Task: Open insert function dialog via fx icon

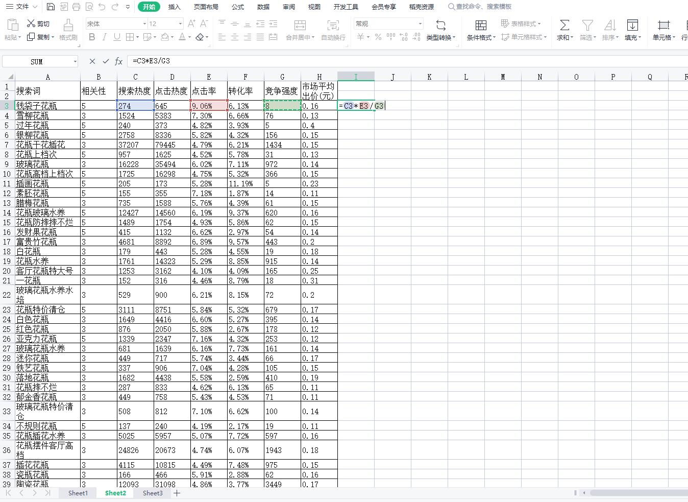Action: click(x=118, y=61)
